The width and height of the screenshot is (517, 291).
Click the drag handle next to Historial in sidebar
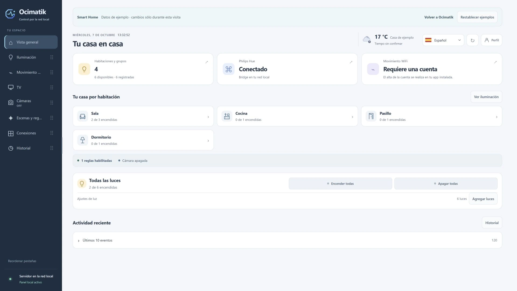(52, 148)
